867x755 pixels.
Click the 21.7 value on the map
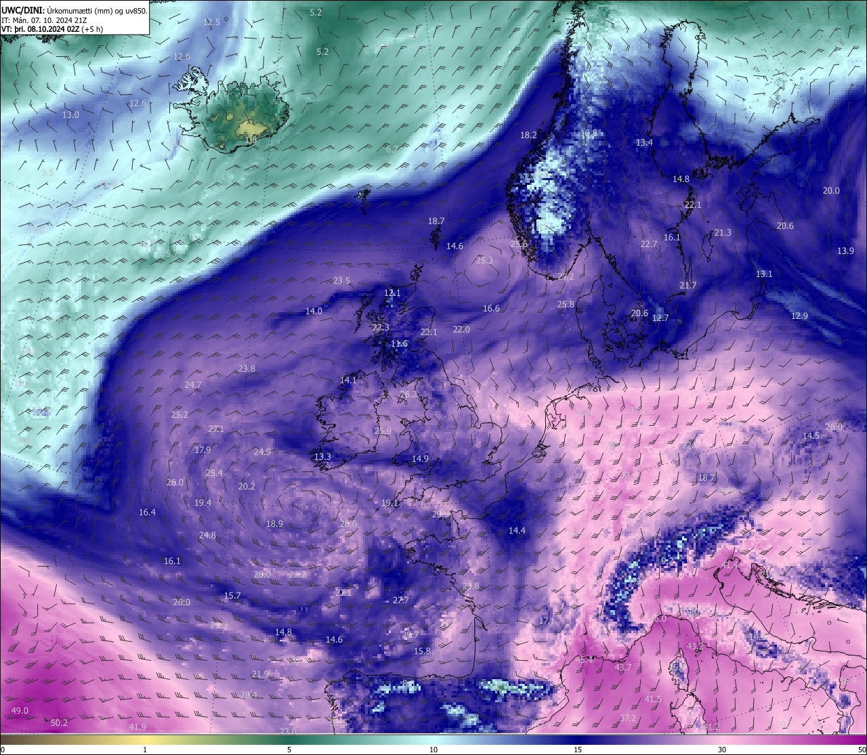pos(688,285)
